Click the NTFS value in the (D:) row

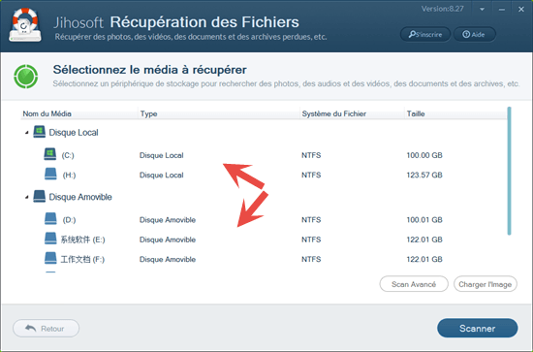(x=311, y=220)
